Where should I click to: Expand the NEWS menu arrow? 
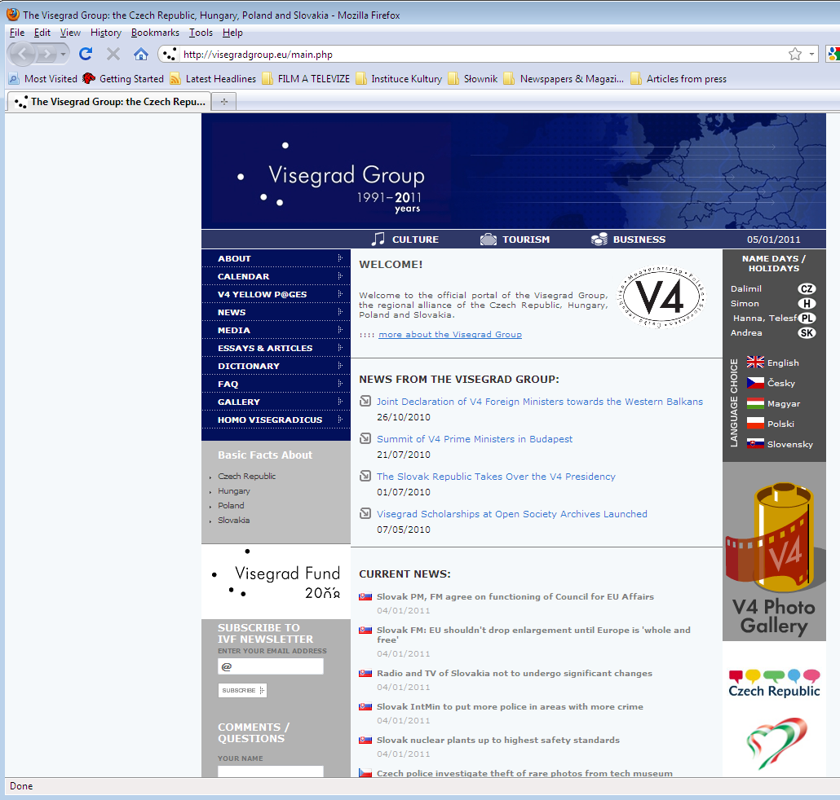click(x=339, y=312)
